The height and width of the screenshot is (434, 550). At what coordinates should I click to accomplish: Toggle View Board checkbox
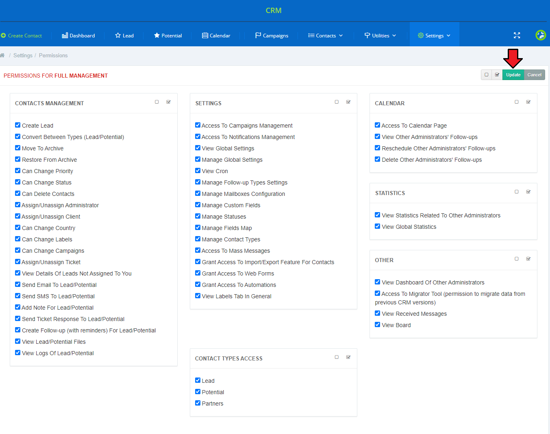coord(377,325)
